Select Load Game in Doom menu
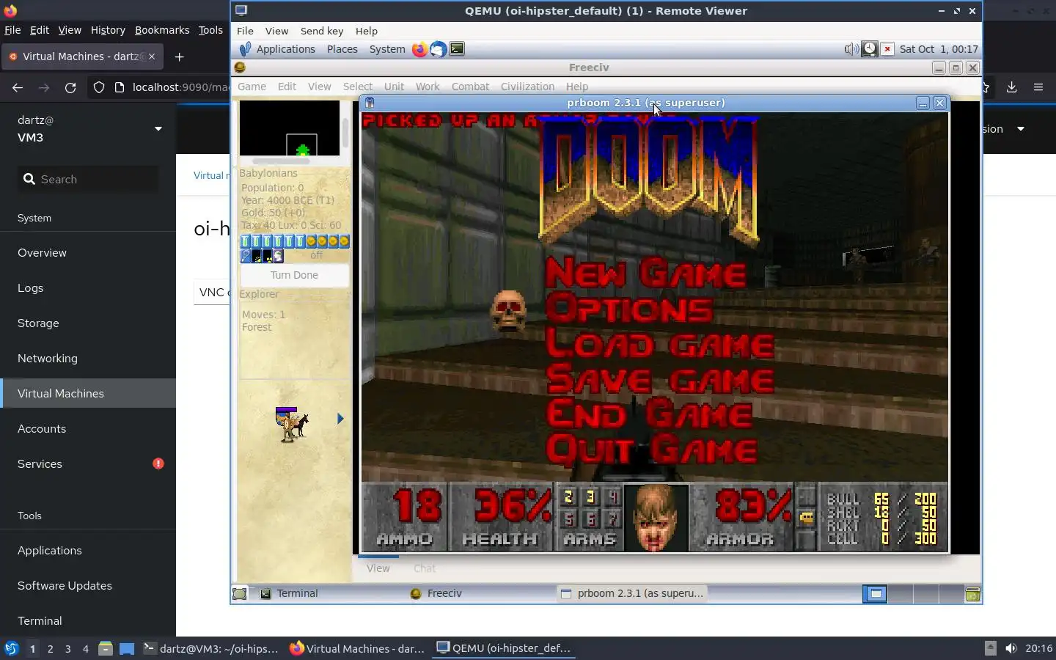 (659, 344)
